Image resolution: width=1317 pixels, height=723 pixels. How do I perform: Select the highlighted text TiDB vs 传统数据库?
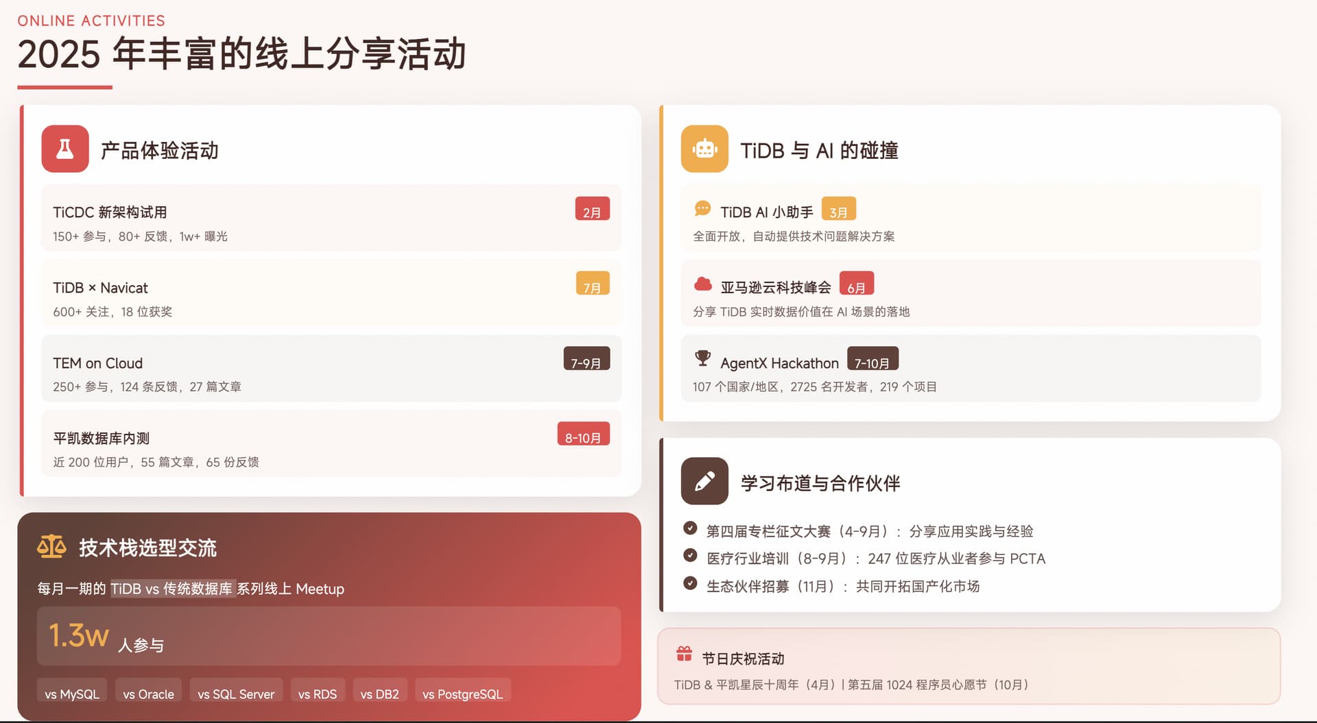click(173, 589)
